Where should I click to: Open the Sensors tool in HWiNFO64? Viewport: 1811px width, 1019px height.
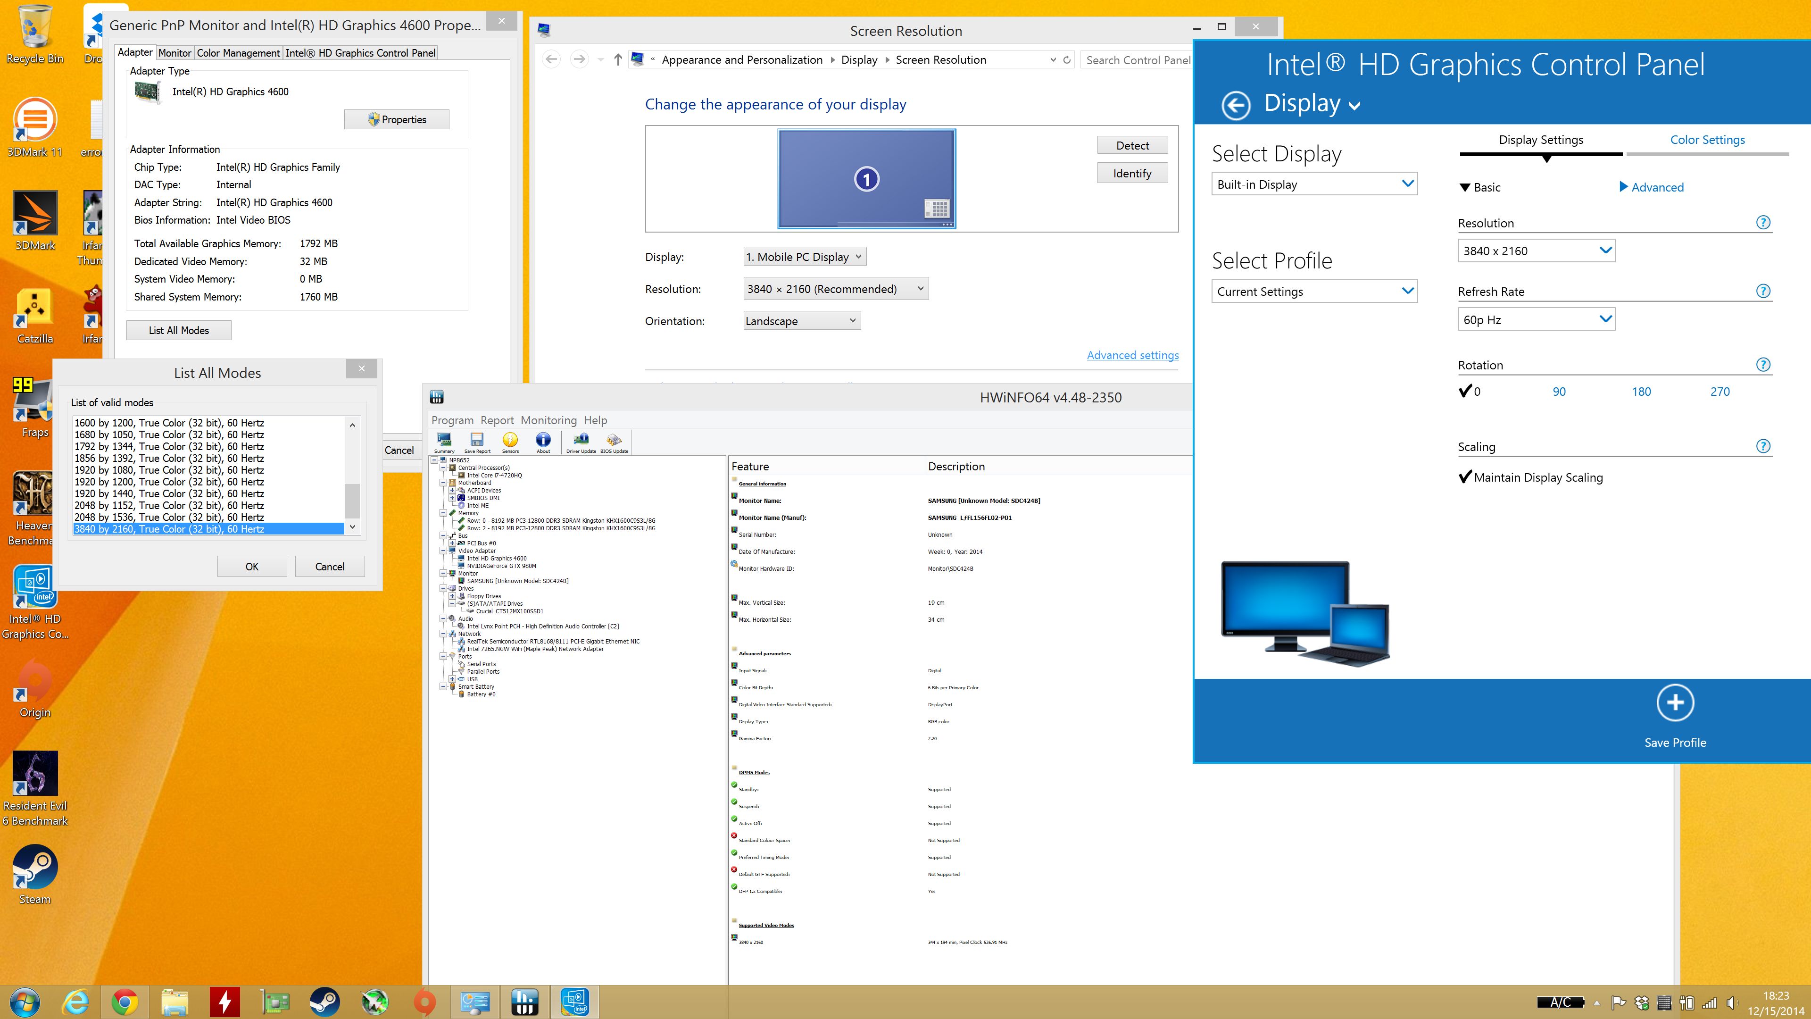[x=510, y=442]
